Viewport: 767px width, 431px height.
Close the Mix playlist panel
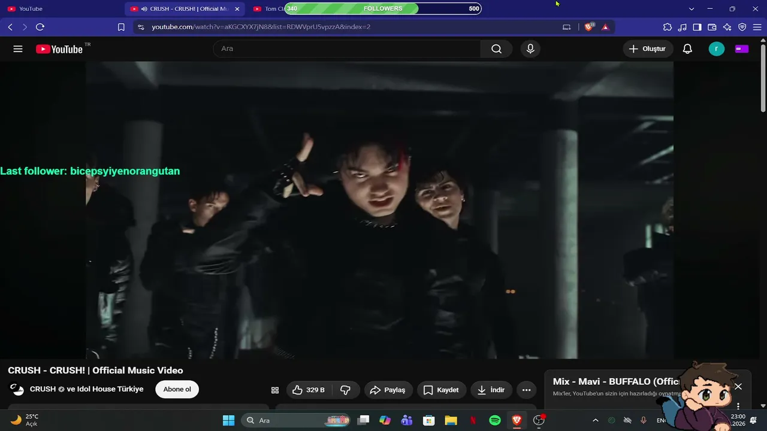pyautogui.click(x=738, y=387)
